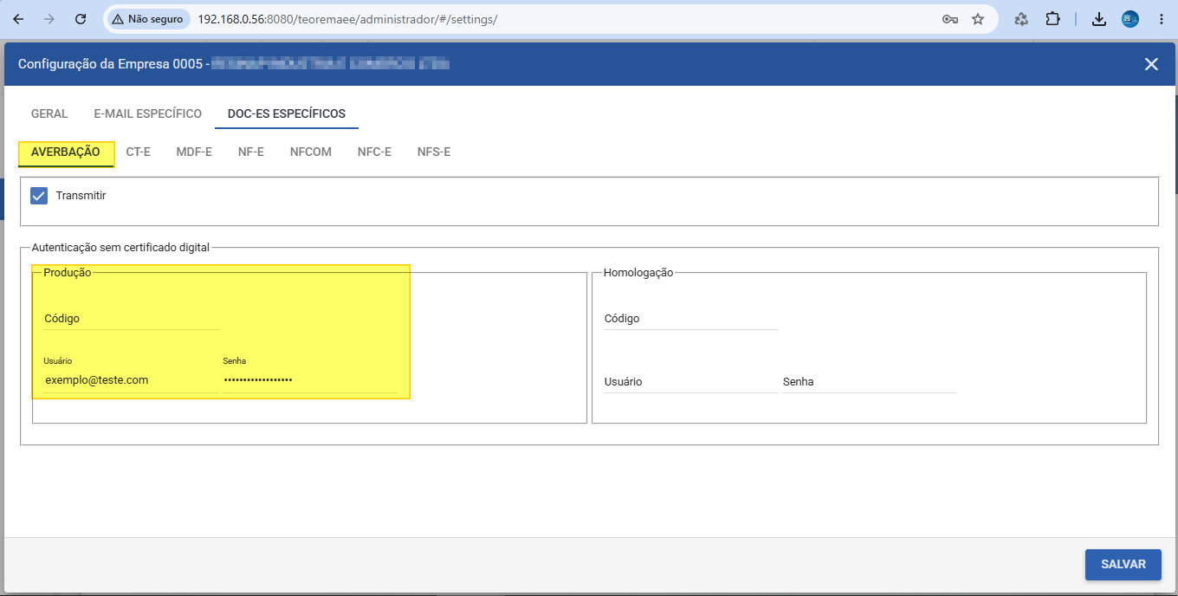The width and height of the screenshot is (1178, 596).
Task: Open the MDF-E sub-tab
Action: tap(194, 152)
